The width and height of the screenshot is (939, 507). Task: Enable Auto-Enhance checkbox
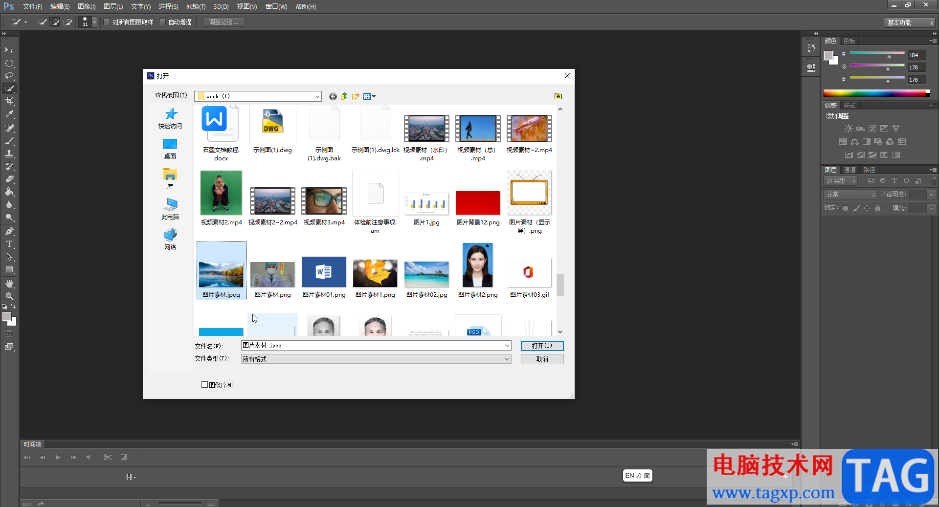point(162,22)
